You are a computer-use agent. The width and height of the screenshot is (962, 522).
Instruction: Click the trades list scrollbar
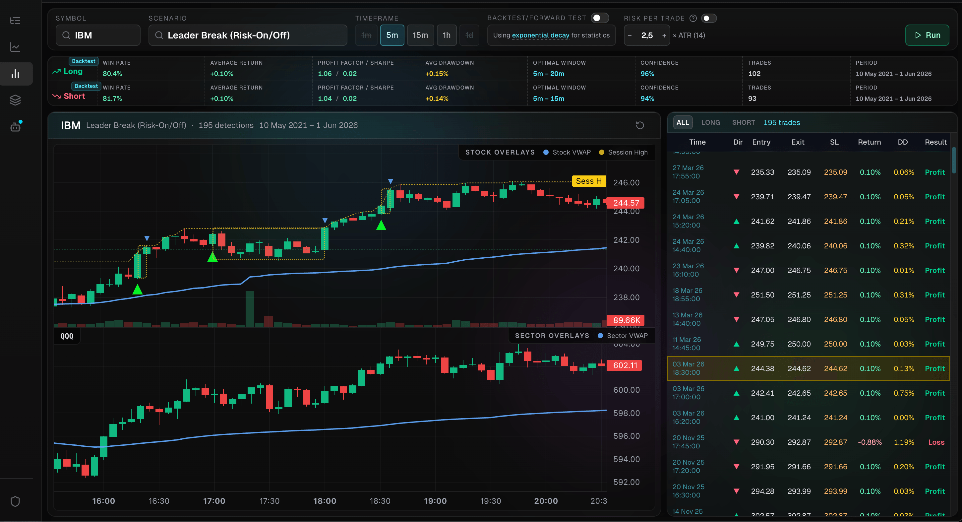click(x=954, y=160)
